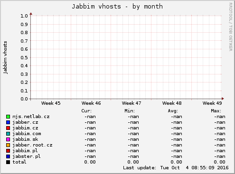This screenshot has height=174, width=235.
Task: Click the Cur value of the total row
Action: (x=90, y=162)
